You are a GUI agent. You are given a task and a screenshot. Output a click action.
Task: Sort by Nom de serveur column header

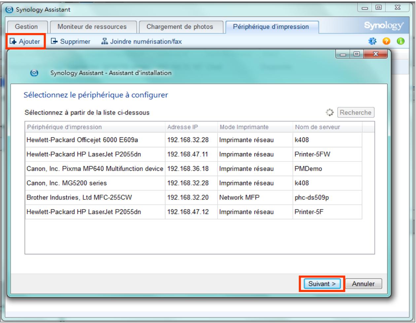click(x=327, y=127)
